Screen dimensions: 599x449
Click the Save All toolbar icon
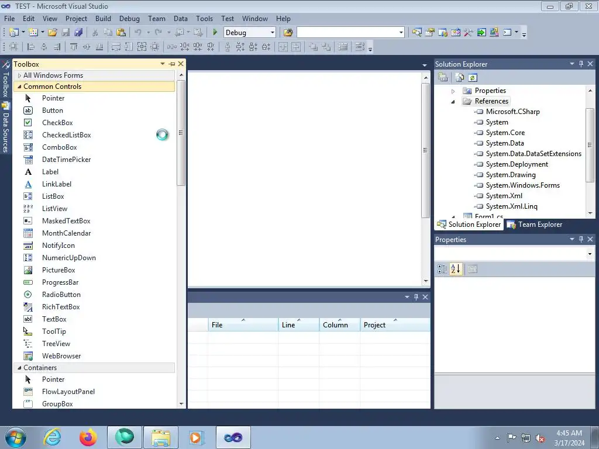pos(79,33)
